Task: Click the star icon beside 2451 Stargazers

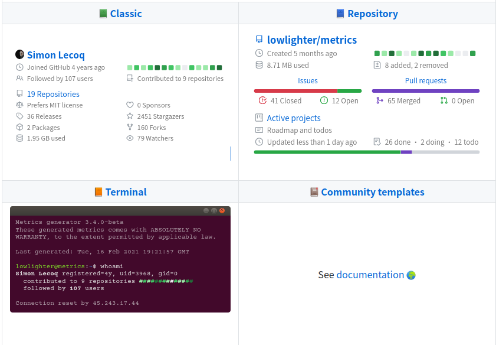Action: (x=130, y=116)
